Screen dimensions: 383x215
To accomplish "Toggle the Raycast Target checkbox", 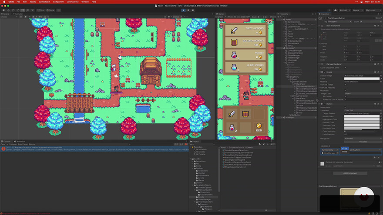I will 346,84.
